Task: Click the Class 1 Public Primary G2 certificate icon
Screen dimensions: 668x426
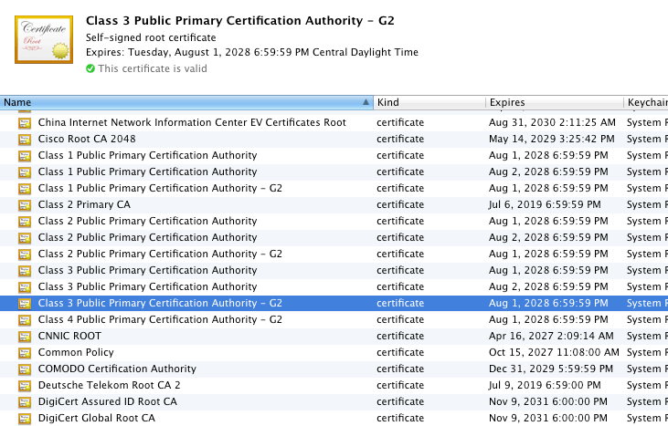Action: tap(25, 189)
